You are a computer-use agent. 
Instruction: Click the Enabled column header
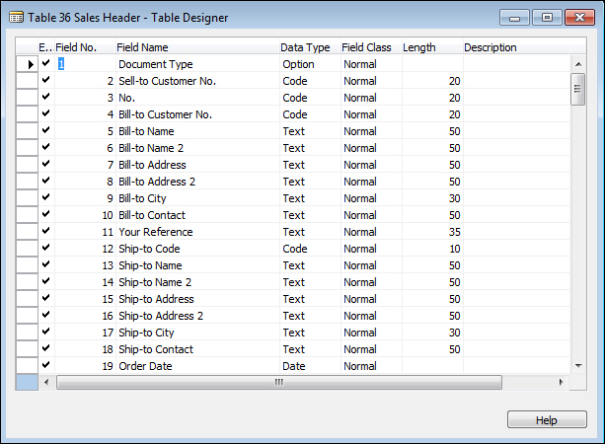46,47
